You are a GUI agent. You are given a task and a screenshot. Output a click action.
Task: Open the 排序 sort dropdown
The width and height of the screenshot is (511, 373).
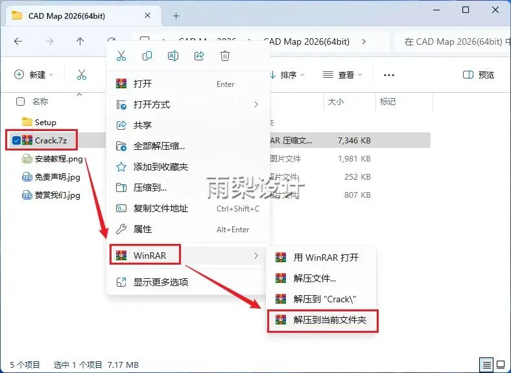[288, 75]
